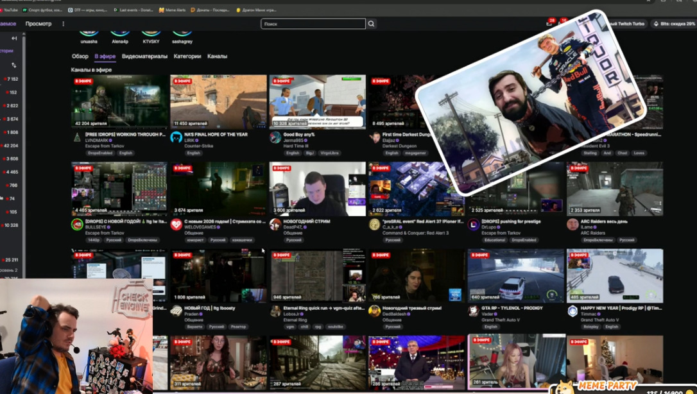Click the DropsEnabled tag under LVNDMARK

[x=99, y=153]
